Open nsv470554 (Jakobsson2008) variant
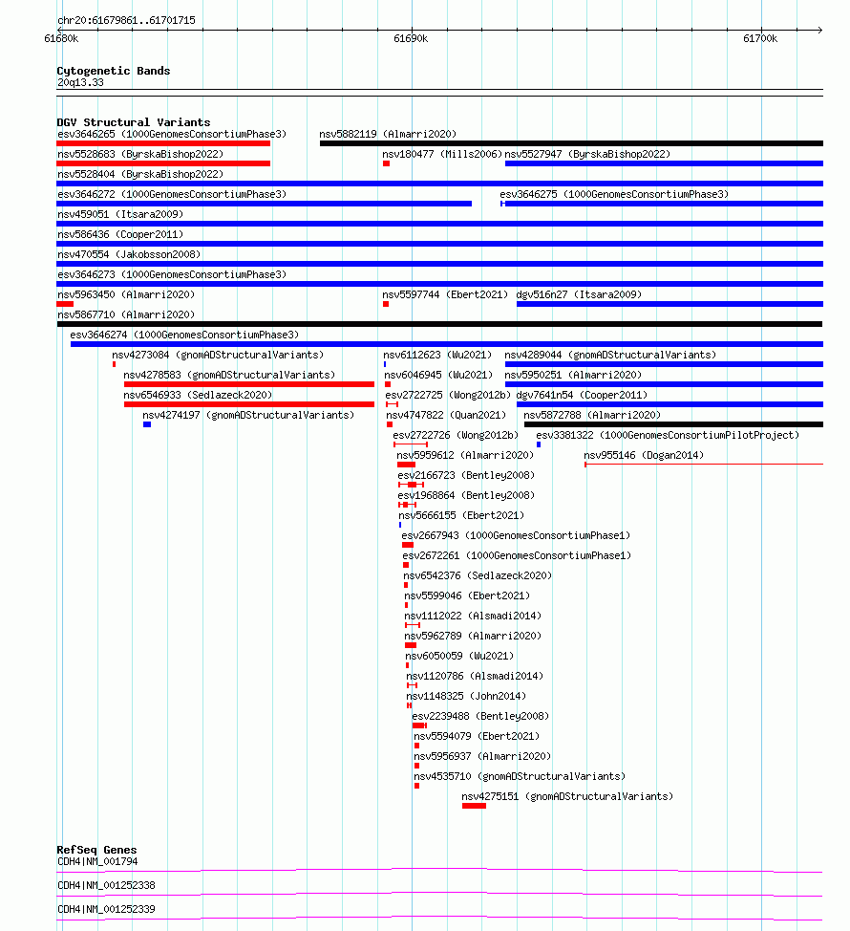This screenshot has width=850, height=931. pos(129,254)
